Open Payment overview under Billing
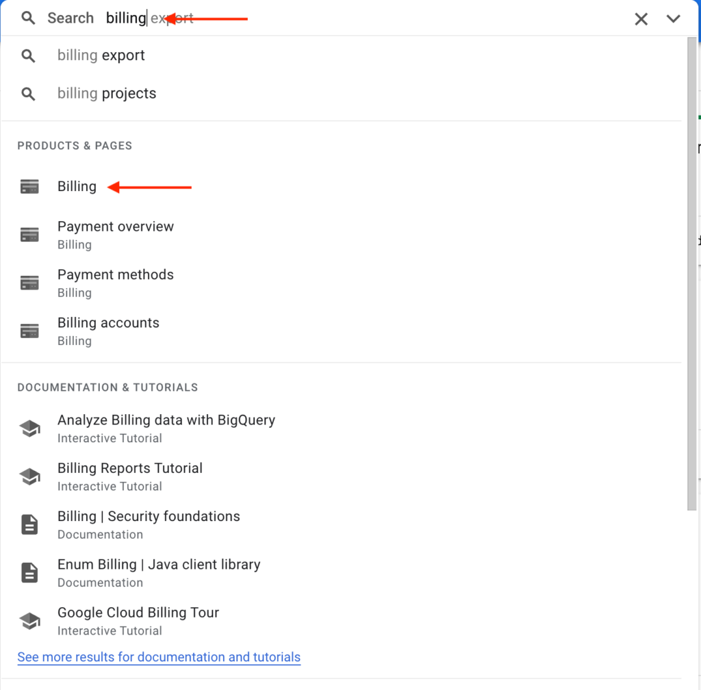This screenshot has height=690, width=701. (x=341, y=235)
